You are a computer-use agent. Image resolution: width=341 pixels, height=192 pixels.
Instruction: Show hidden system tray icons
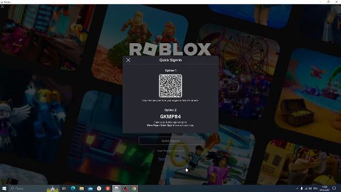pyautogui.click(x=297, y=188)
